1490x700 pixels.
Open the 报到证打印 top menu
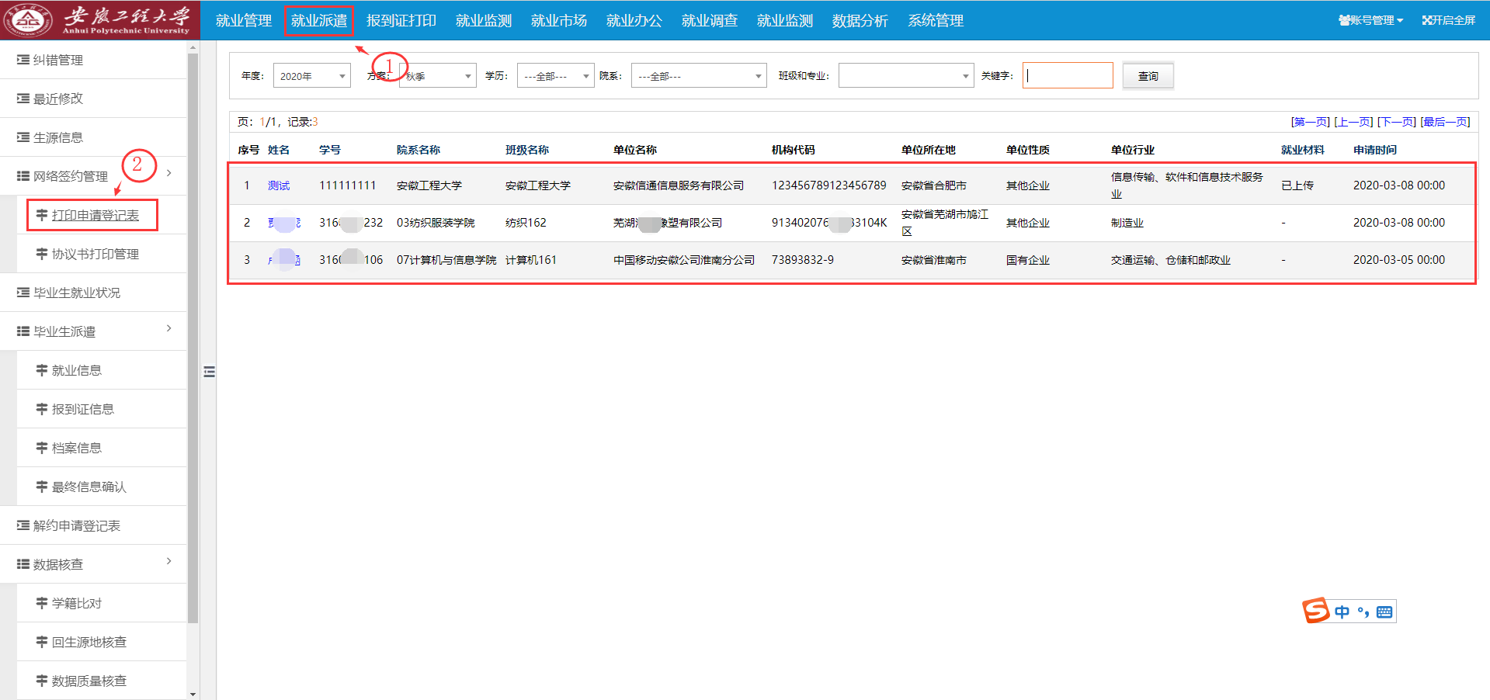401,21
